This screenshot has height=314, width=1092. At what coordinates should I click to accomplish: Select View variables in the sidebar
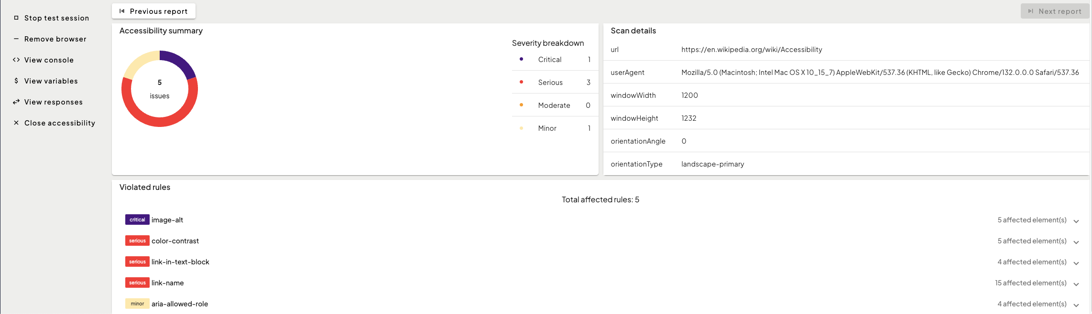(51, 81)
